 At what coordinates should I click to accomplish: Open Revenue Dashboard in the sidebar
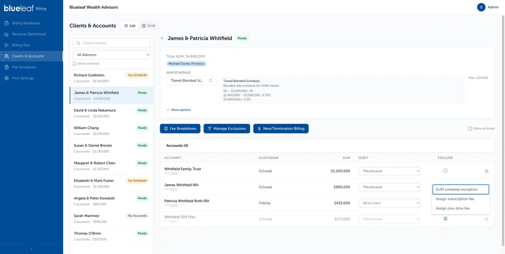31,34
